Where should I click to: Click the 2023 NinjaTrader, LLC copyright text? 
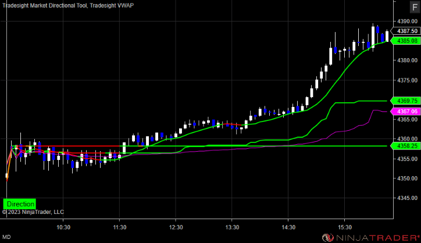(x=33, y=212)
